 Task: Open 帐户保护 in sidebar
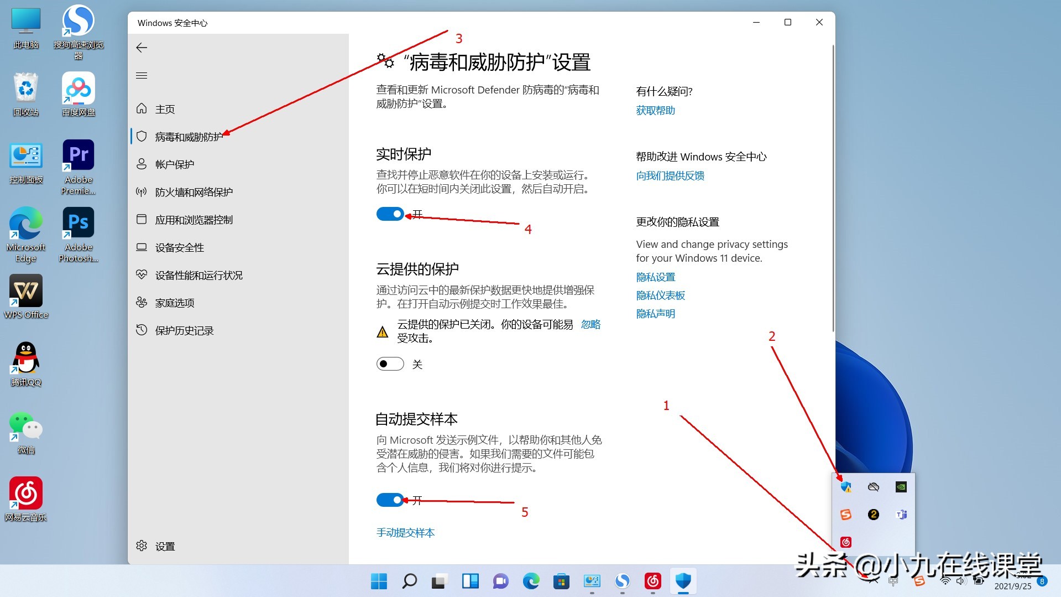point(175,164)
